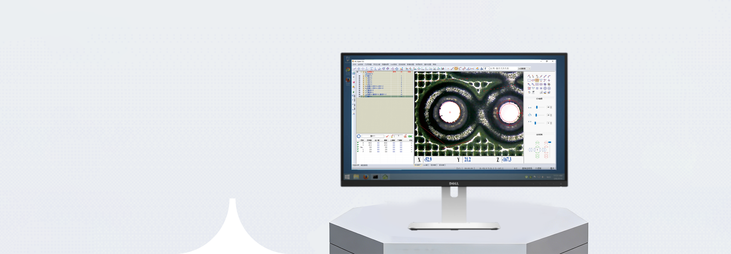This screenshot has height=254, width=731.
Task: Select the rectangle selection tool in right panel
Action: click(529, 81)
